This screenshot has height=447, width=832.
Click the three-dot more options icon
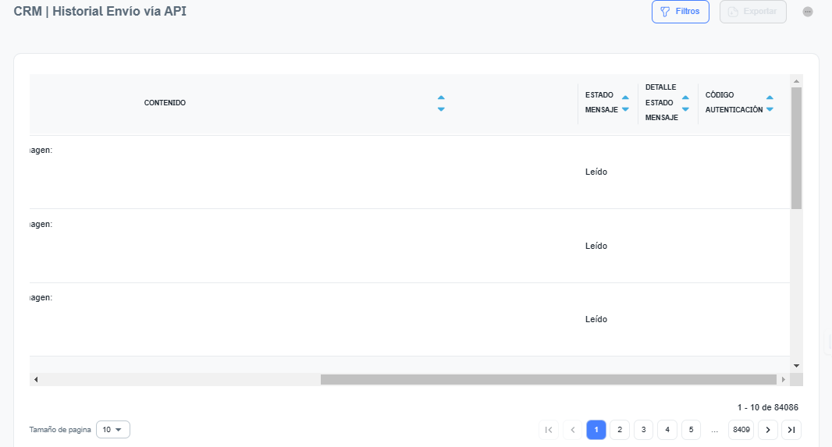click(x=808, y=12)
